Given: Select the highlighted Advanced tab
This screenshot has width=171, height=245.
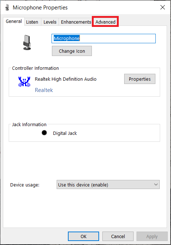Looking at the screenshot, I should tap(105, 22).
